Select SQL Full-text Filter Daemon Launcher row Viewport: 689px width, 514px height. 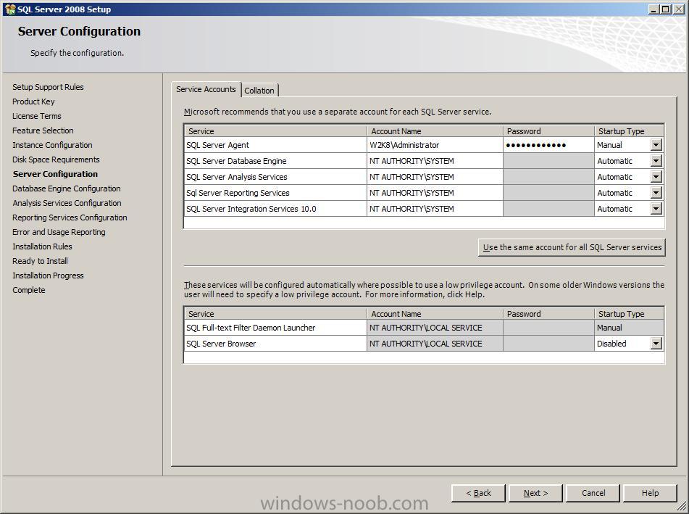click(275, 328)
